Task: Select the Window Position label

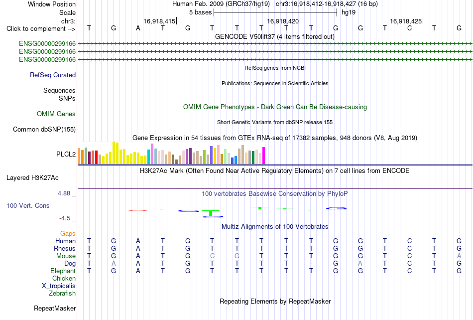Action: coord(52,4)
